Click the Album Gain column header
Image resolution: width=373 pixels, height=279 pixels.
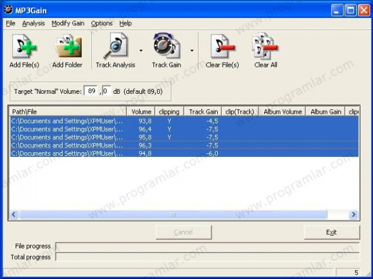click(x=325, y=112)
